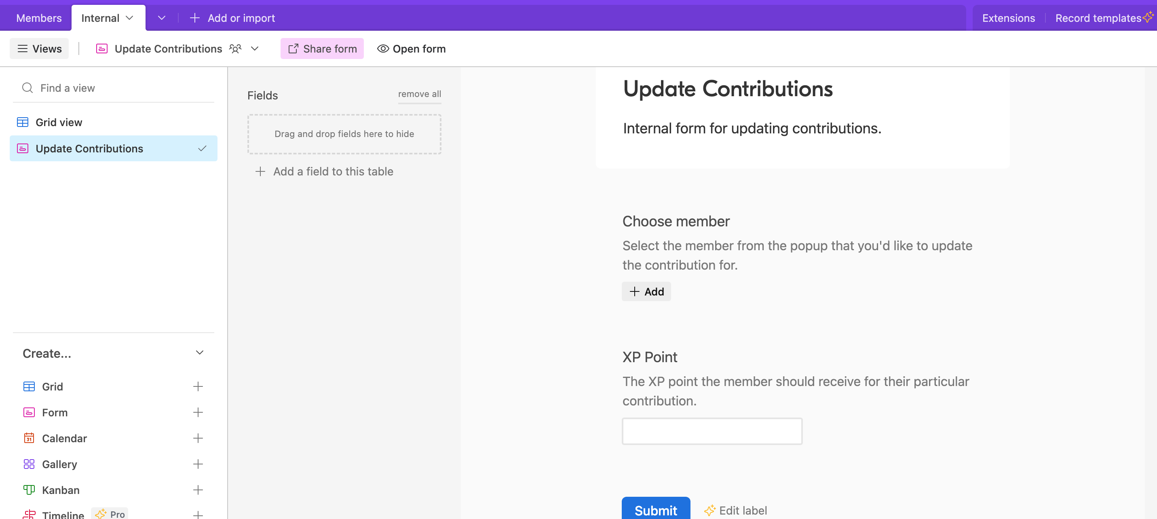Image resolution: width=1157 pixels, height=519 pixels.
Task: Switch to the Members table tab
Action: point(39,18)
